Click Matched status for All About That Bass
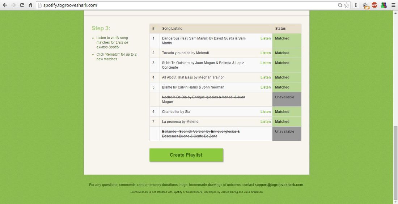The height and width of the screenshot is (204, 398). pos(287,77)
